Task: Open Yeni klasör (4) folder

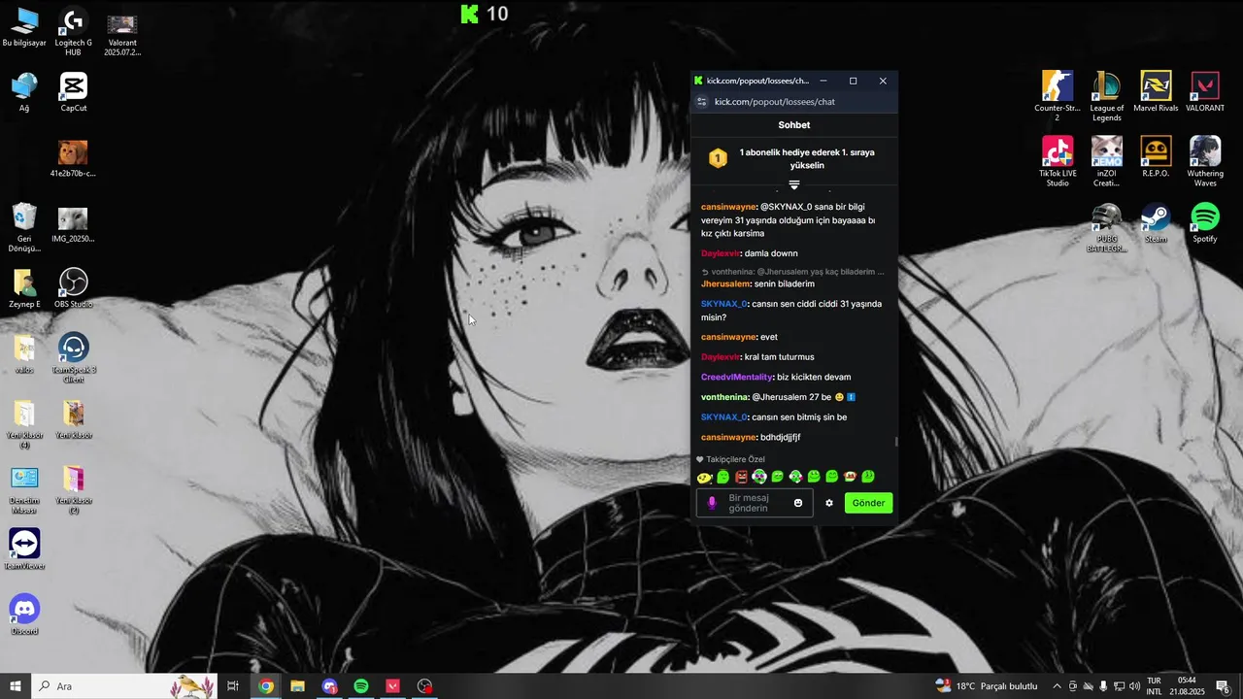Action: pos(24,425)
